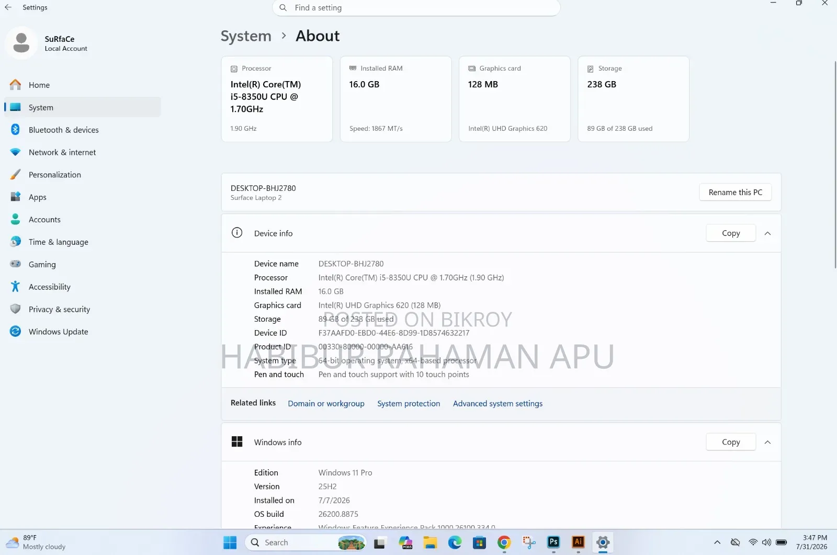Click the Windows 11 Pro edition text

[345, 473]
